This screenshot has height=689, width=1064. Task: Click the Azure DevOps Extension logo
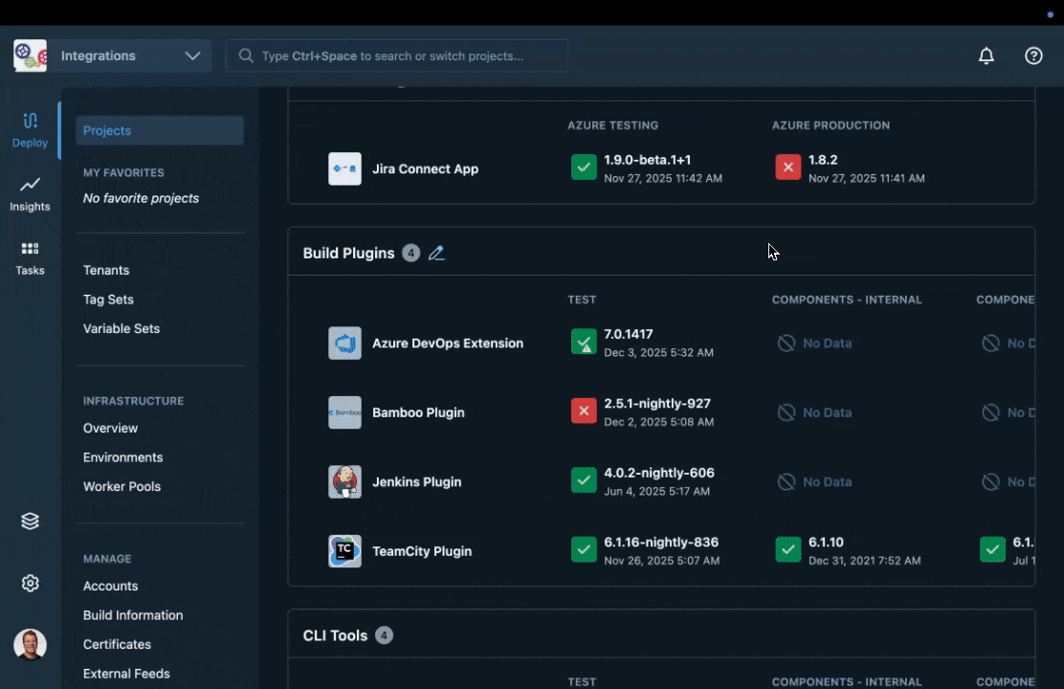tap(344, 343)
